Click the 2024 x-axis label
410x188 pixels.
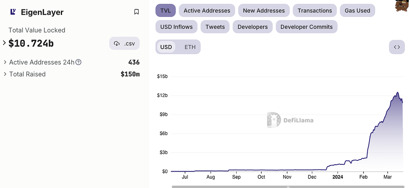(338, 177)
